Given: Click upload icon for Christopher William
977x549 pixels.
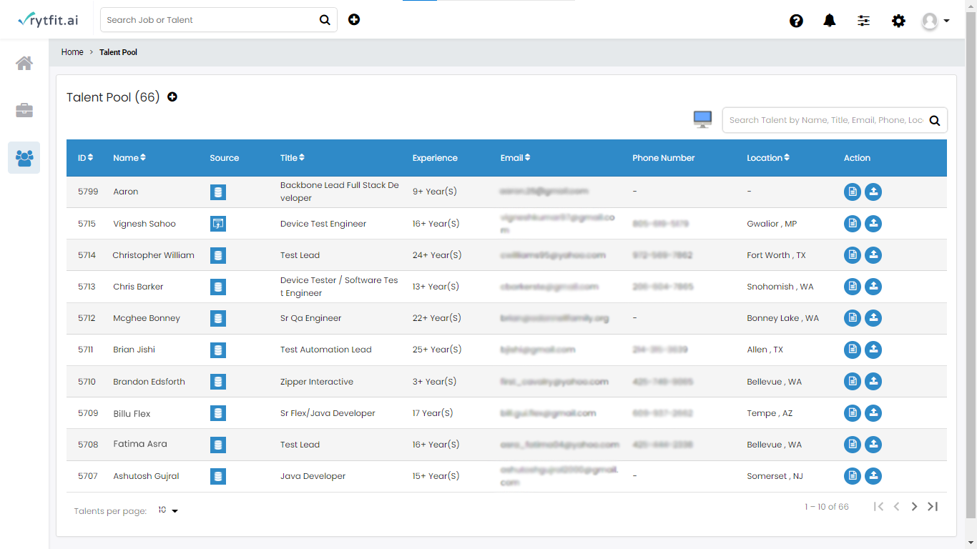Looking at the screenshot, I should pos(873,255).
